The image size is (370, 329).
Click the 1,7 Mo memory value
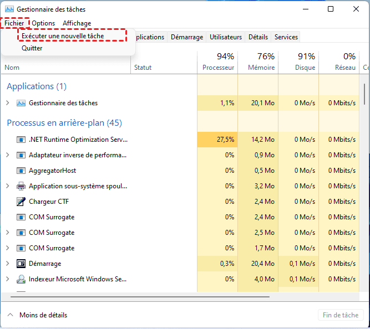(264, 248)
